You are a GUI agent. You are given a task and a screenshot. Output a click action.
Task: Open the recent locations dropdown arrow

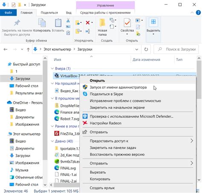pyautogui.click(x=22, y=49)
